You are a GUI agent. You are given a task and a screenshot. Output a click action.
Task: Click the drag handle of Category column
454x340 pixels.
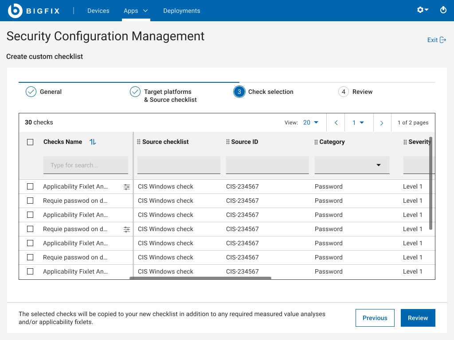[x=316, y=142]
